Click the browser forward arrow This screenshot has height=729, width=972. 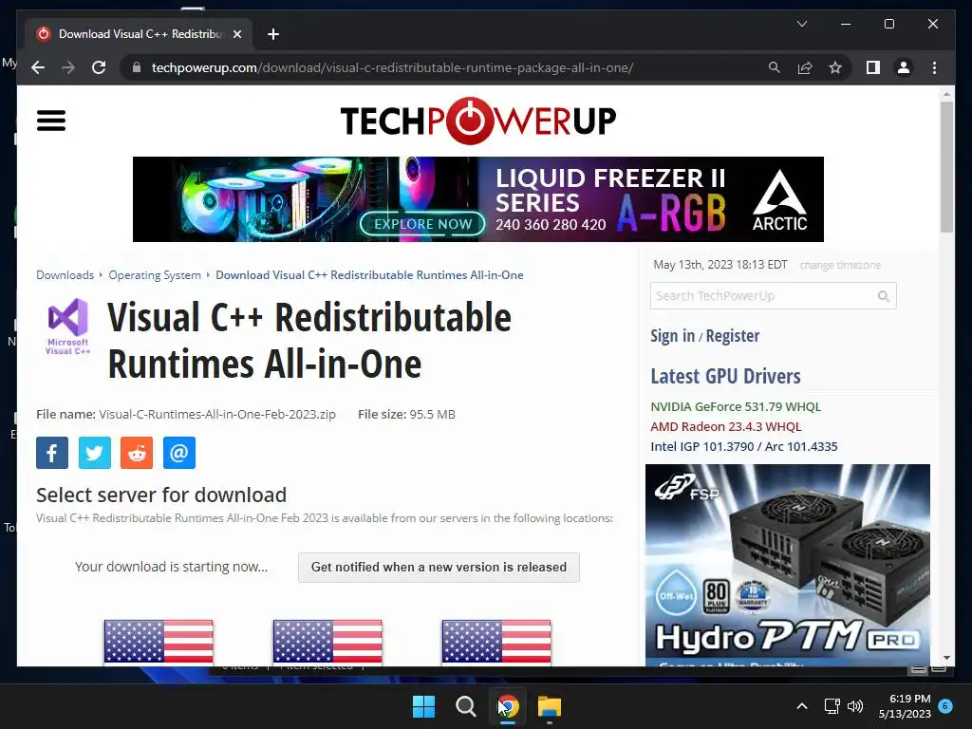tap(68, 67)
